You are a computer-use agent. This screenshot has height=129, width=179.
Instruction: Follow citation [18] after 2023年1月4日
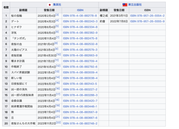[x=57, y=100]
